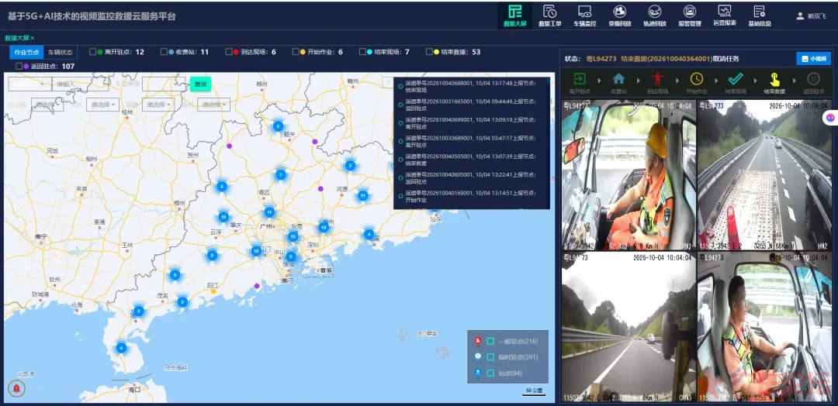Screen dimensions: 838x406
Task: Open the 录像回放 video playback module
Action: click(619, 15)
